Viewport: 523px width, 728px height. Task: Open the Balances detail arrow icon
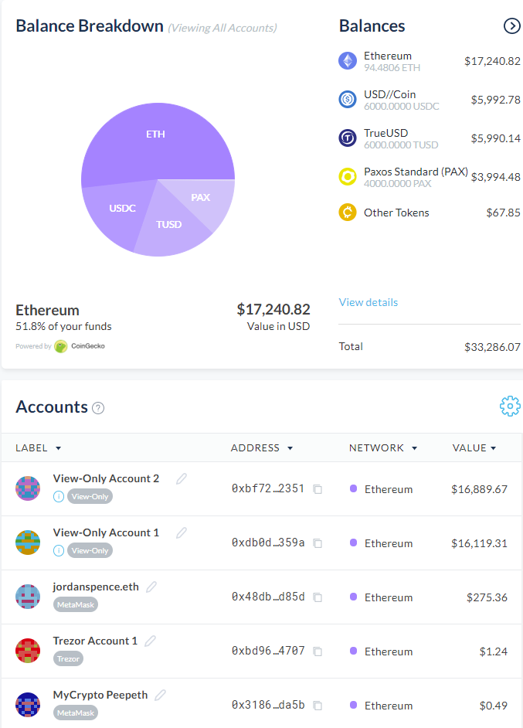pyautogui.click(x=512, y=26)
